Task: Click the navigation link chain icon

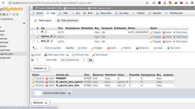Action: (24, 23)
